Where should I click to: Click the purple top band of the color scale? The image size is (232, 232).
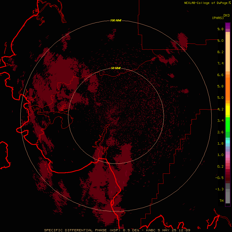(x=228, y=26)
